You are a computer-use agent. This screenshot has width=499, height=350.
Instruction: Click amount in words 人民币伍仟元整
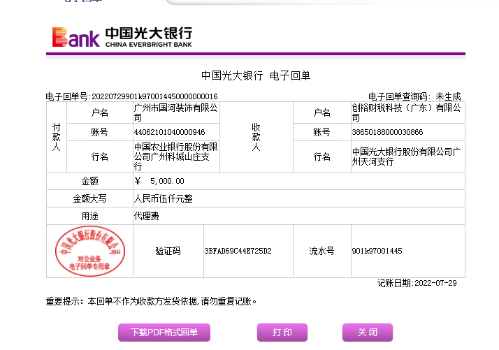click(x=164, y=198)
